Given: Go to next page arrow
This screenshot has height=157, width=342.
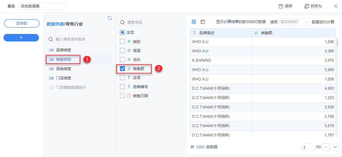Looking at the screenshot, I should pyautogui.click(x=335, y=147).
